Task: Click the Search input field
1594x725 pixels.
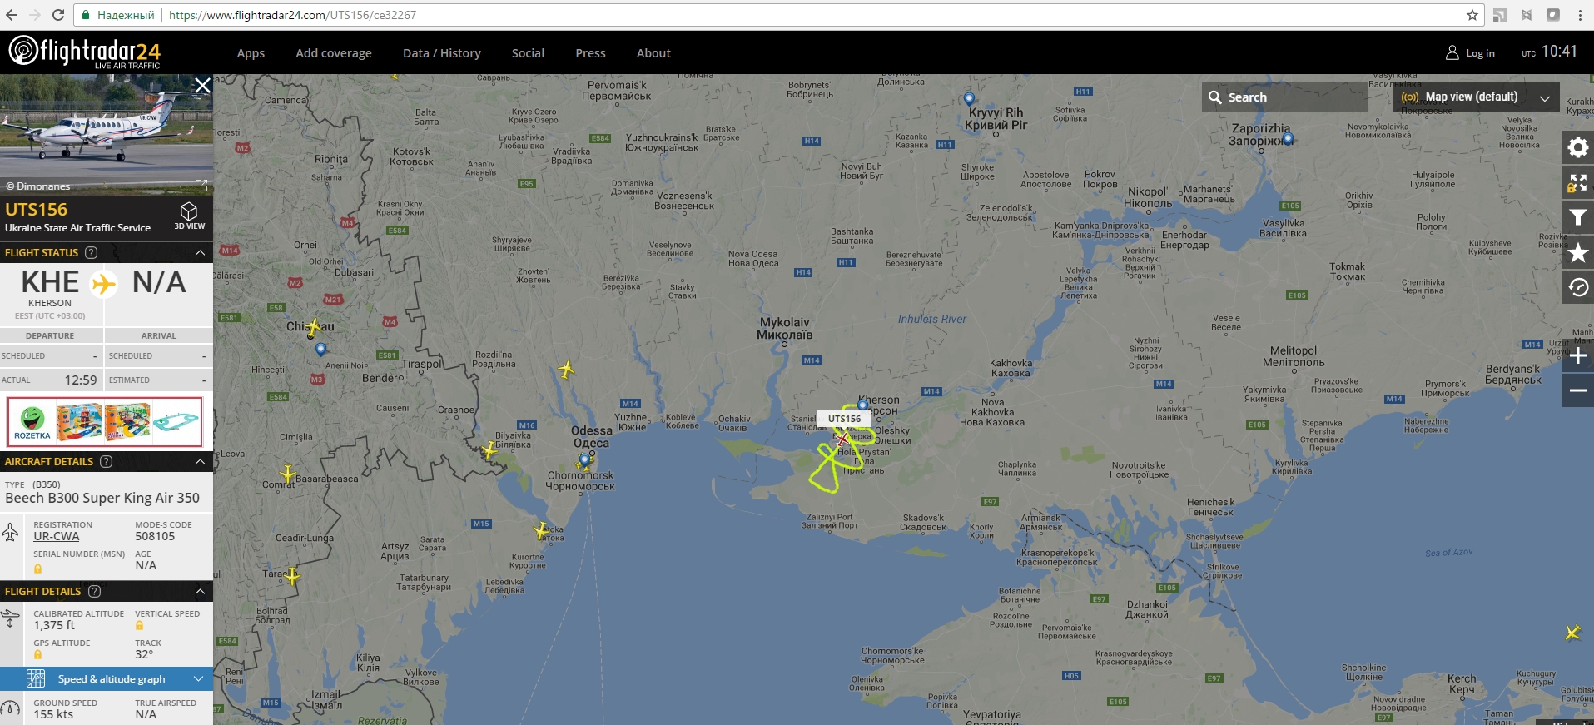Action: 1285,97
